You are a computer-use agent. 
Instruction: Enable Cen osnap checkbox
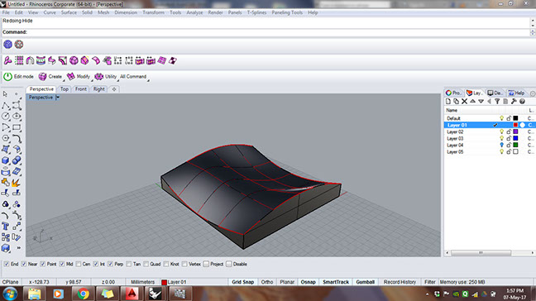79,264
